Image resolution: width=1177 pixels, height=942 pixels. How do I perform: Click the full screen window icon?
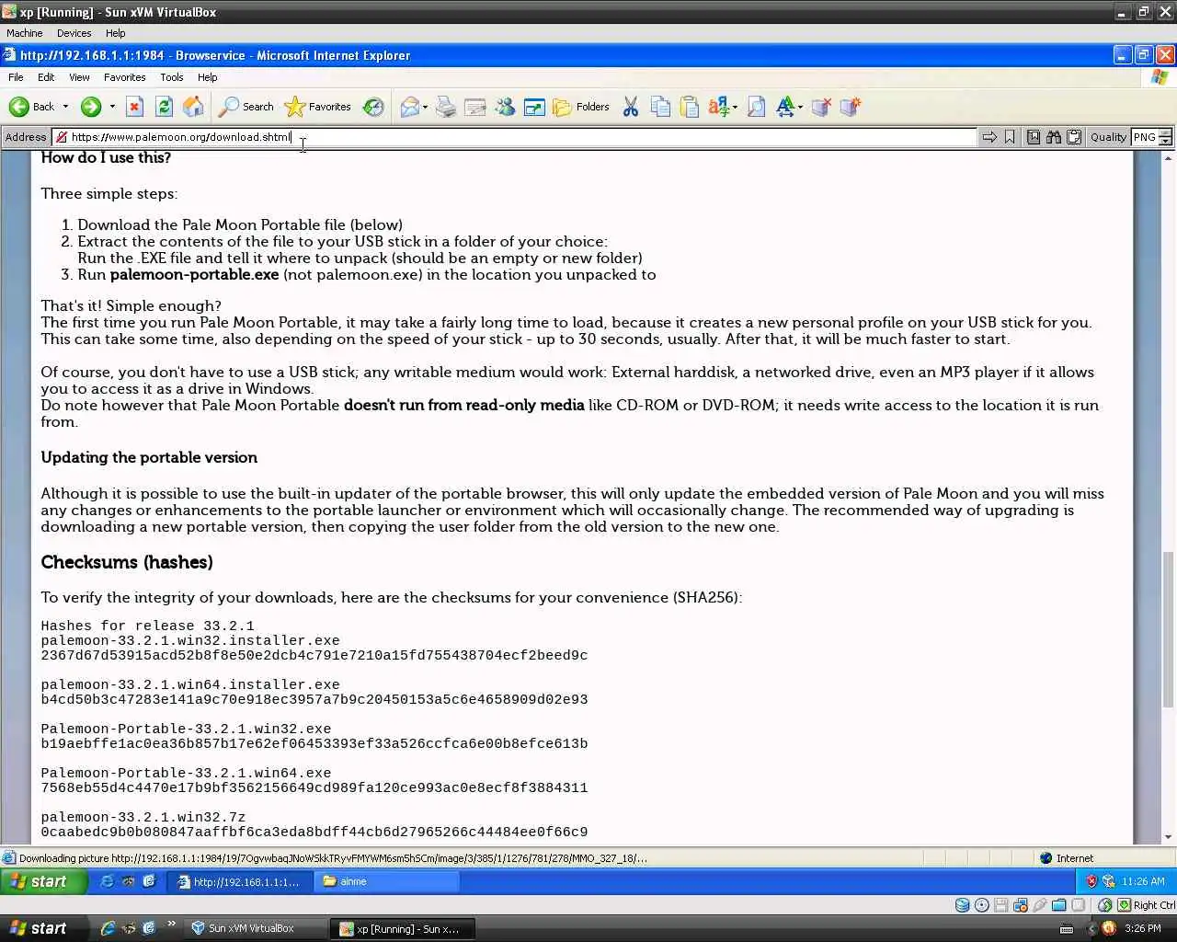coord(534,107)
